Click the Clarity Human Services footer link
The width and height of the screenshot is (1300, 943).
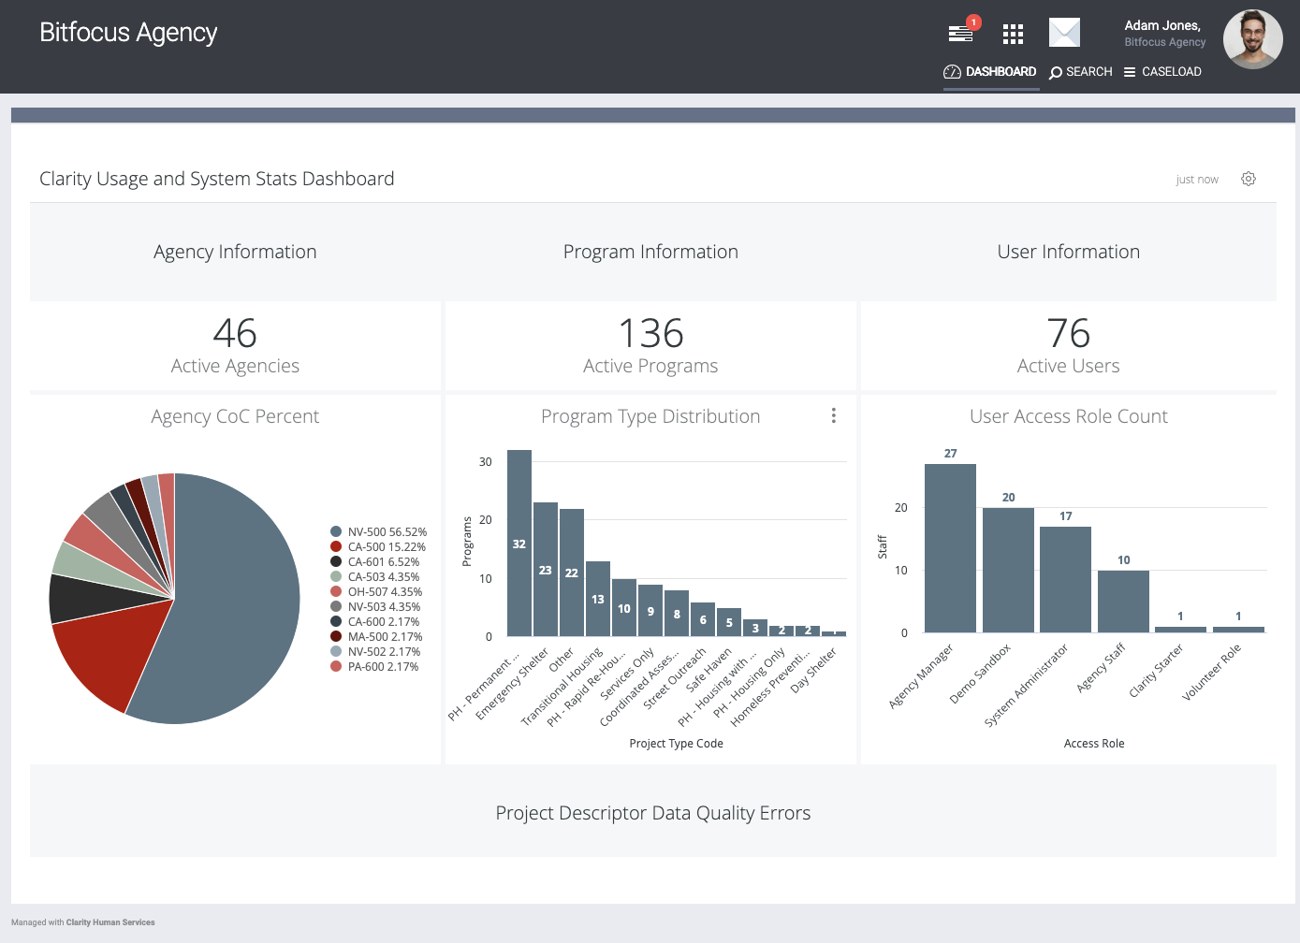(110, 922)
